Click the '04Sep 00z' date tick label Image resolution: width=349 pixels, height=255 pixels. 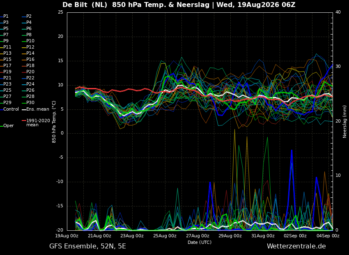(328, 236)
